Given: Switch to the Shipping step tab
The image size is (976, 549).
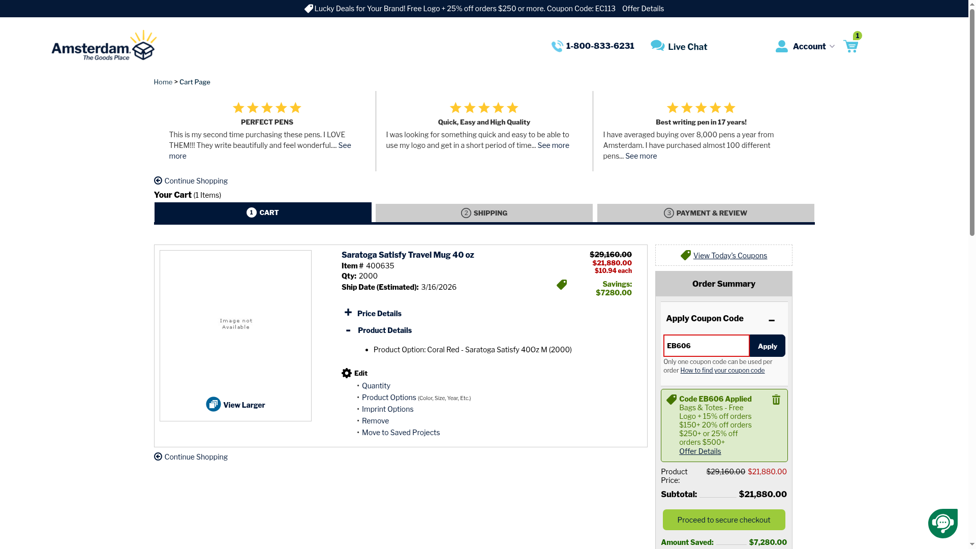Looking at the screenshot, I should click(484, 213).
